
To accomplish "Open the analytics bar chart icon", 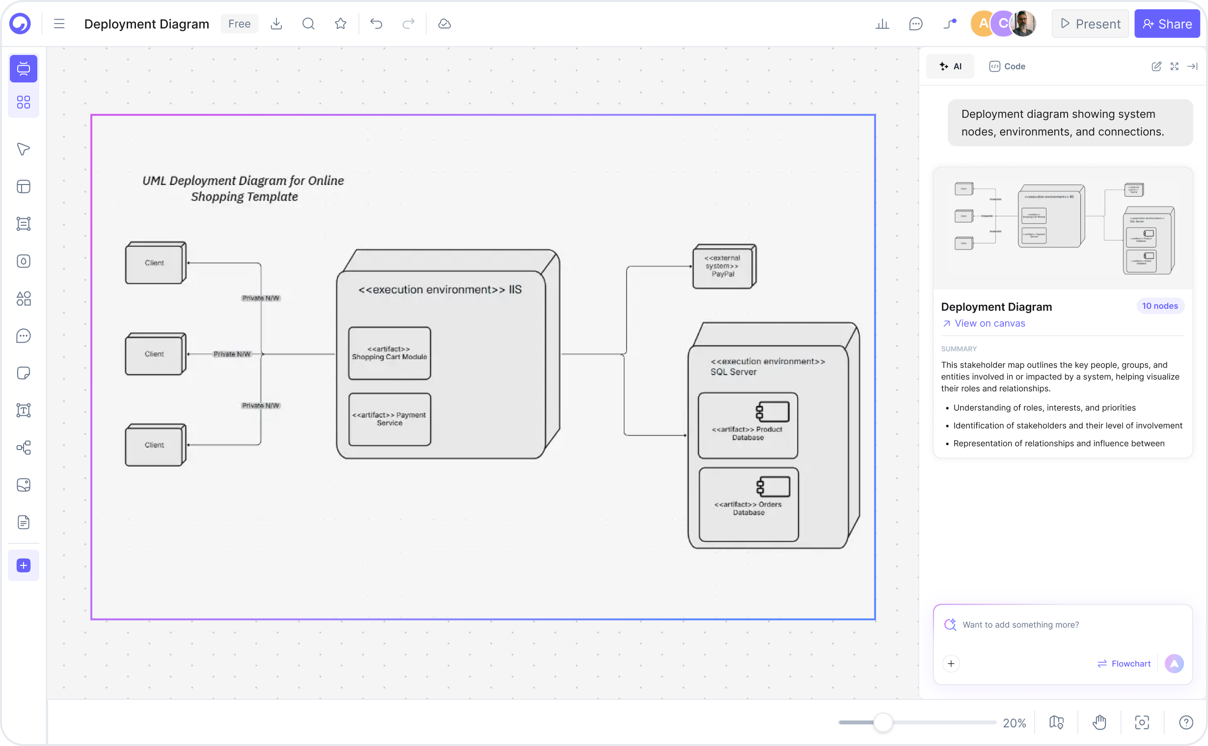I will [x=882, y=24].
